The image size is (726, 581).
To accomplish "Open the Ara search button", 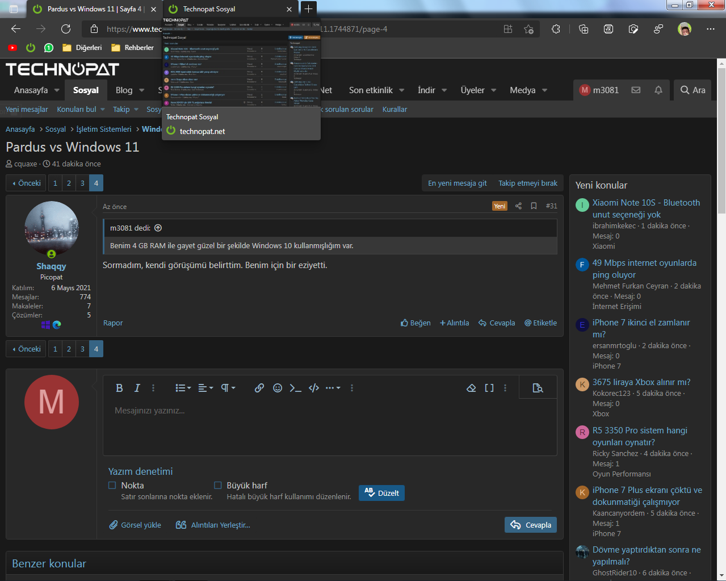I will coord(693,90).
